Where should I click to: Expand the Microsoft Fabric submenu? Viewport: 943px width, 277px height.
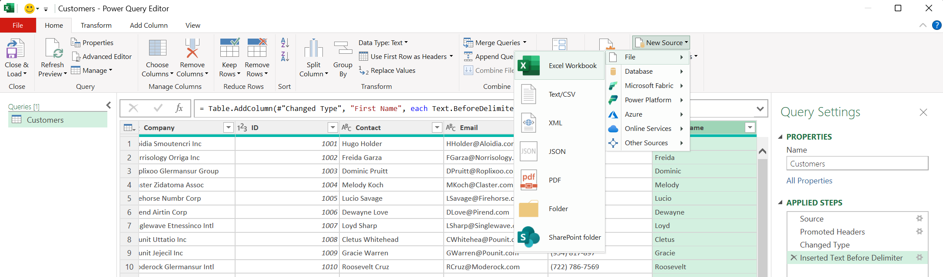647,85
